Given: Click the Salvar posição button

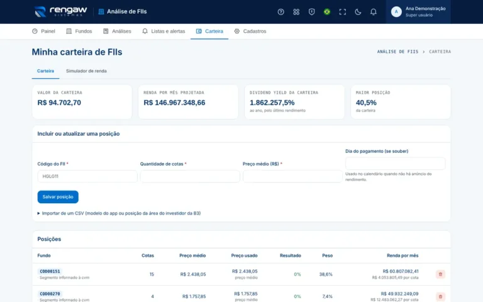Looking at the screenshot, I should pyautogui.click(x=58, y=197).
